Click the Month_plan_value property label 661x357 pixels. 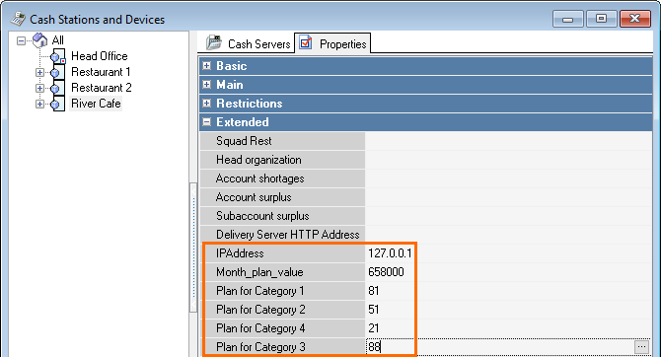(x=259, y=272)
